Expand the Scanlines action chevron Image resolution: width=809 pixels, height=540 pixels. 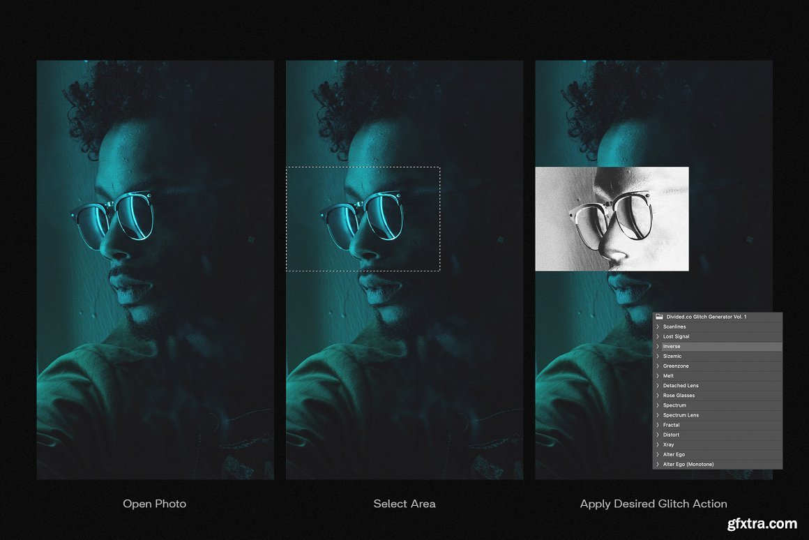coord(658,327)
